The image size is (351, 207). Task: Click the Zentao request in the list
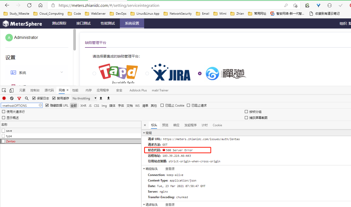[11, 141]
